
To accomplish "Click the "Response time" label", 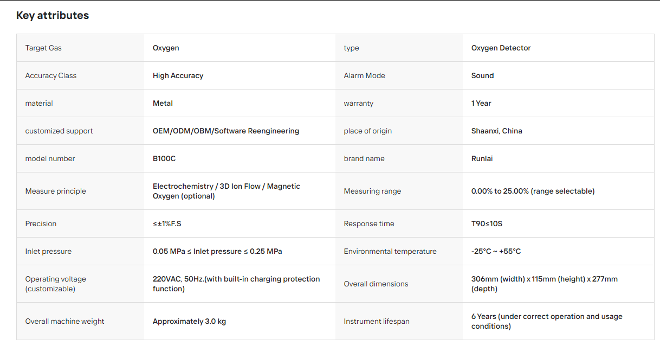I will 369,223.
